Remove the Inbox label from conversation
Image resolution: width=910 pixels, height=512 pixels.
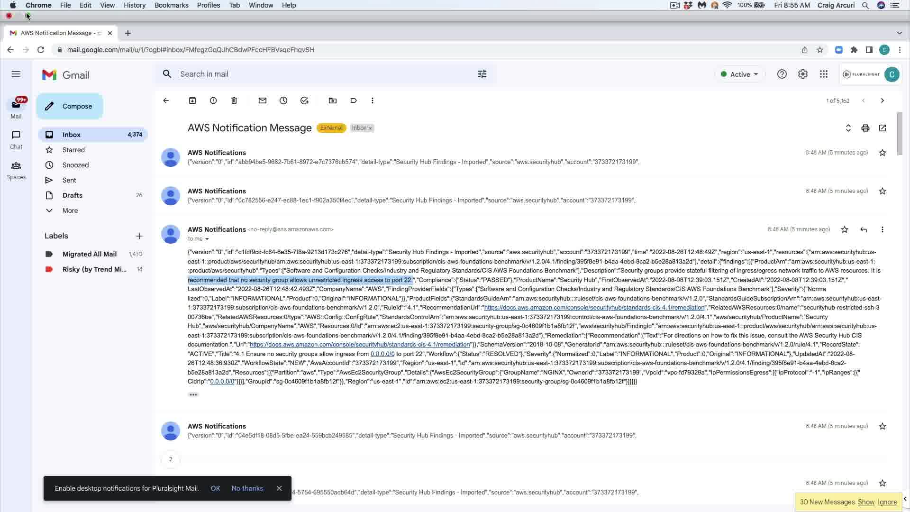coord(370,128)
